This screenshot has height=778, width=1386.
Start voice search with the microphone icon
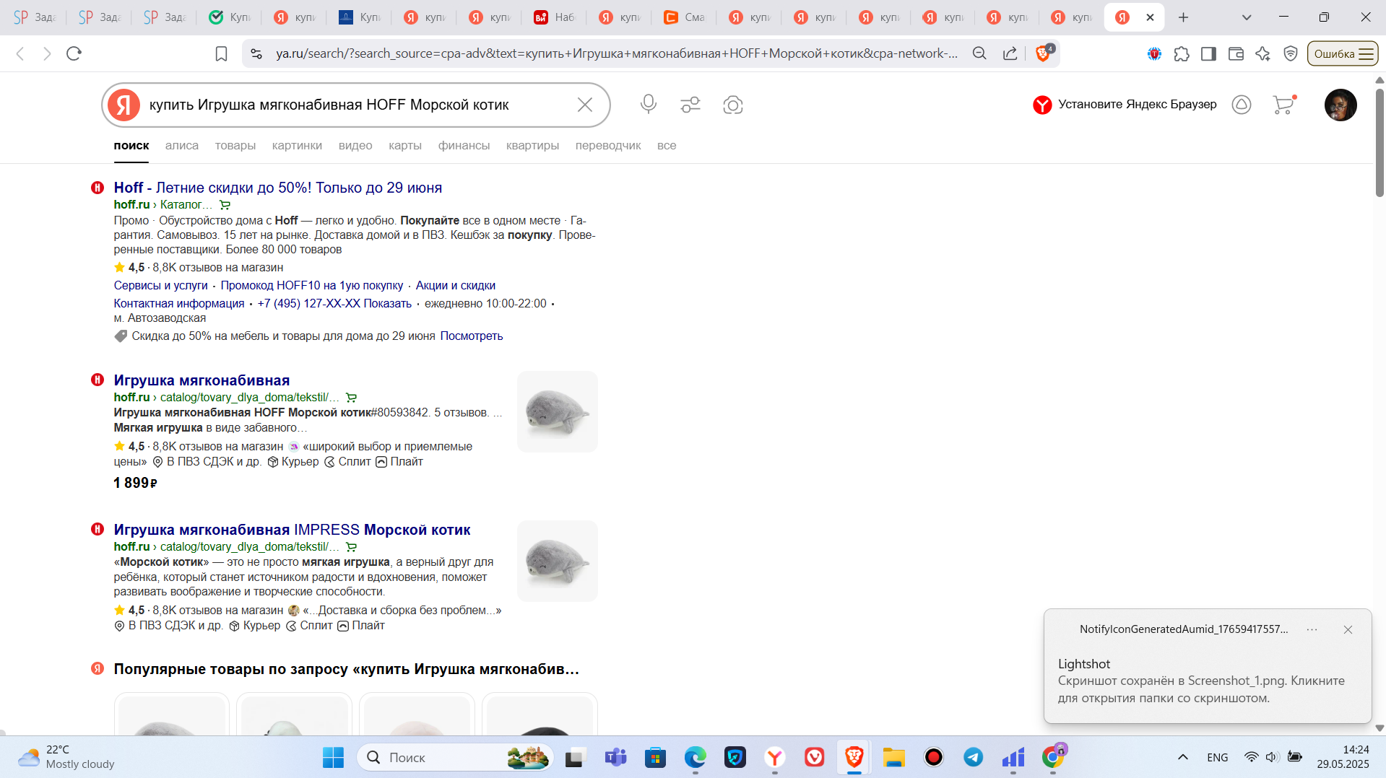click(649, 105)
